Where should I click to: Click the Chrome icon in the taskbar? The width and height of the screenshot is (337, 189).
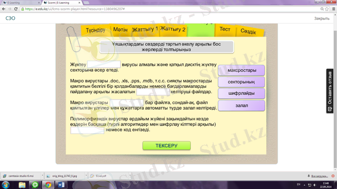(x=48, y=184)
